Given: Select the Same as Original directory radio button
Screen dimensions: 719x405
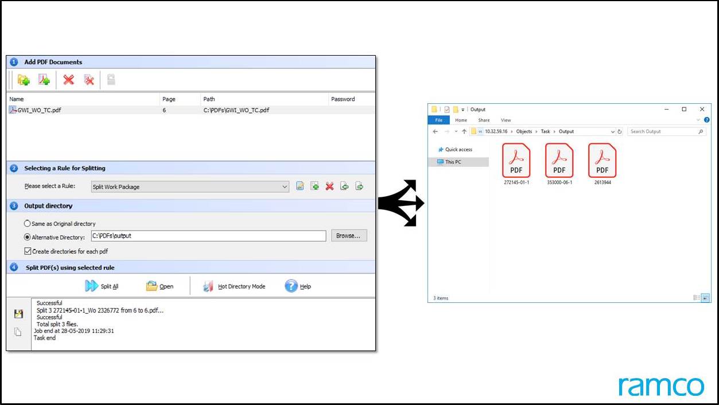Looking at the screenshot, I should [27, 223].
